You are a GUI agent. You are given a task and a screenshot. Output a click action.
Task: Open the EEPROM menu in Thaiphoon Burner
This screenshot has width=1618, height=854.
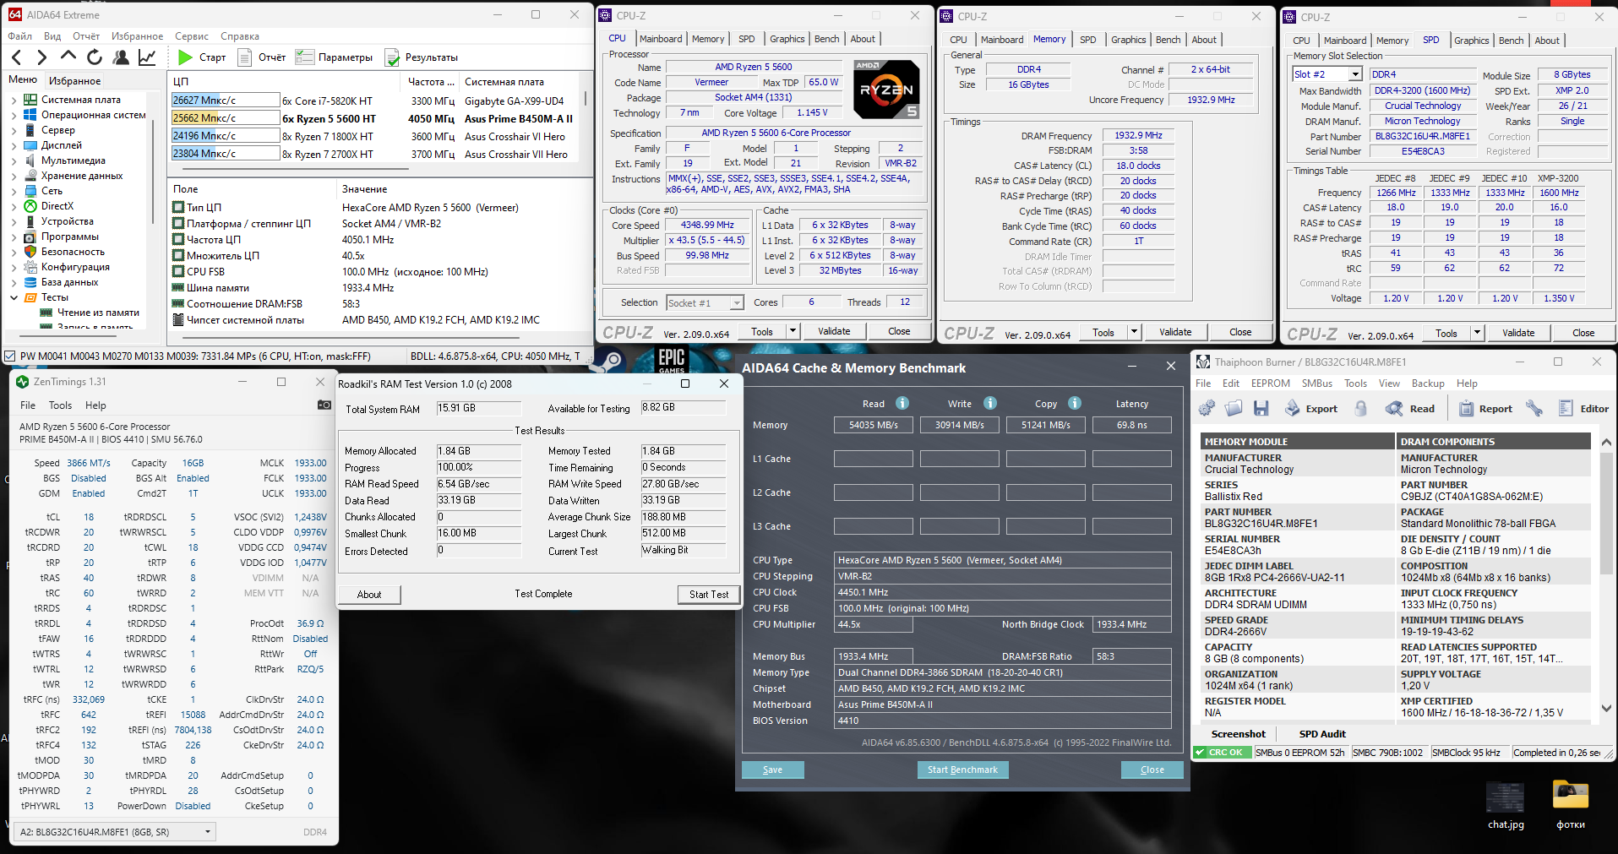pyautogui.click(x=1271, y=383)
